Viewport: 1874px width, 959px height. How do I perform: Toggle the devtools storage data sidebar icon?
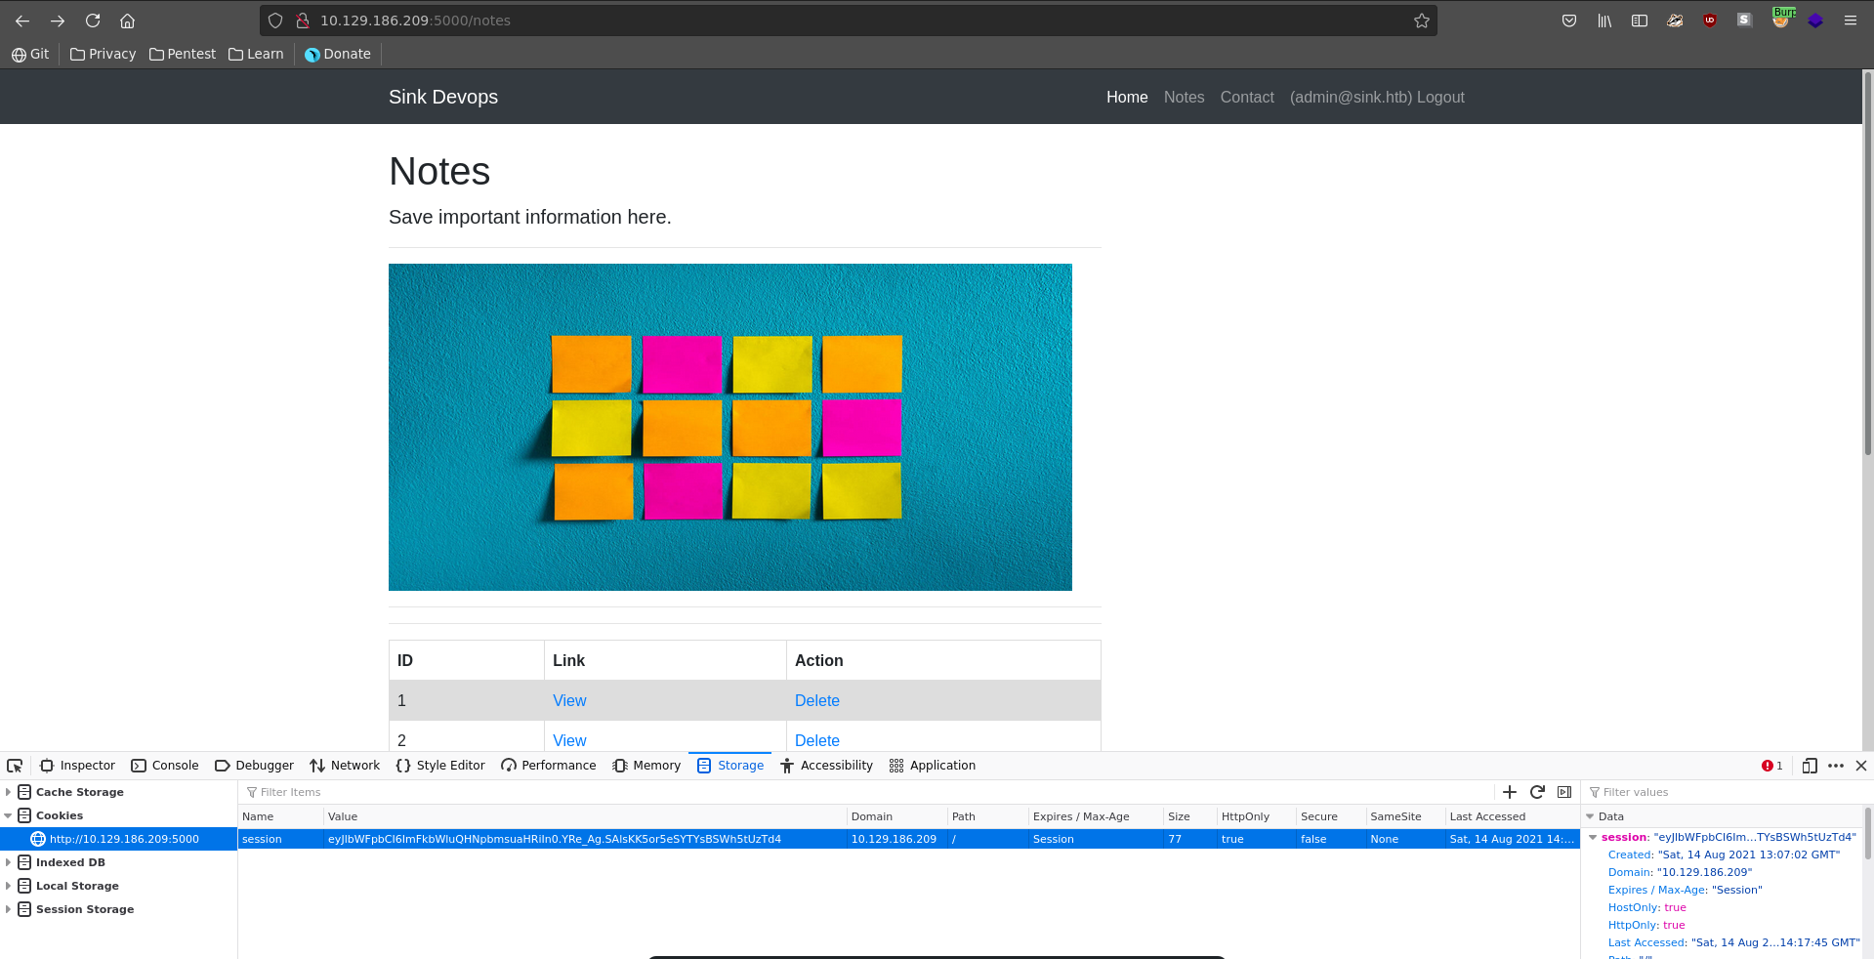[x=1563, y=792]
